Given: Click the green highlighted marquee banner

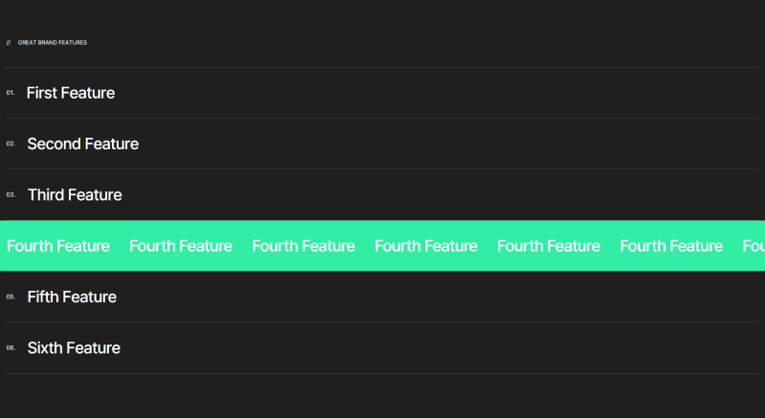Looking at the screenshot, I should 382,261.
